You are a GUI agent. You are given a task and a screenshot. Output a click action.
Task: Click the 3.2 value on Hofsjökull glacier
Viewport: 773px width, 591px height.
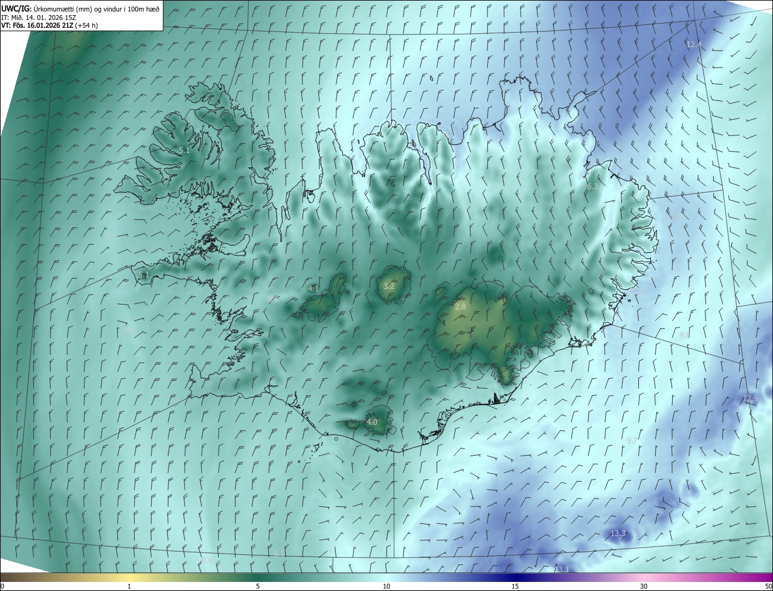pos(389,286)
